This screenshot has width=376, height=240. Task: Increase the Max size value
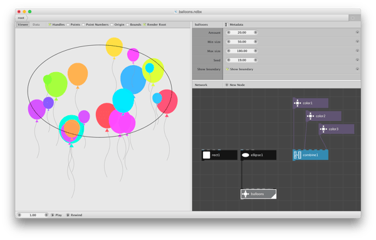256,51
